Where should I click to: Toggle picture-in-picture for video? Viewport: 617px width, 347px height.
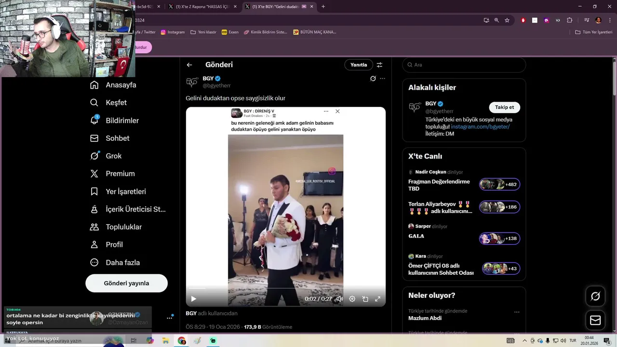pos(365,299)
